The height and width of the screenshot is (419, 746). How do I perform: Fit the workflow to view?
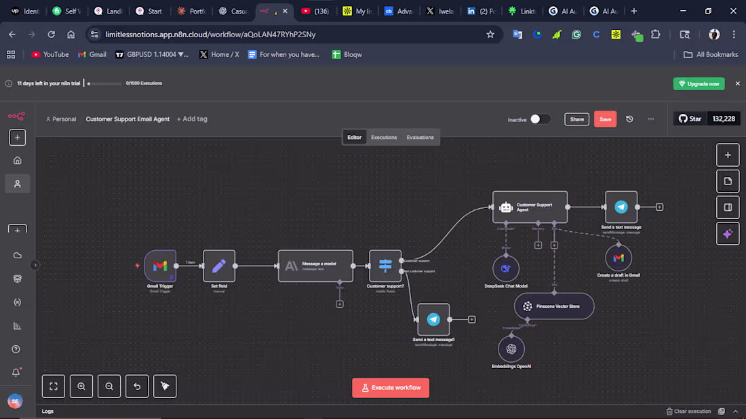pyautogui.click(x=54, y=386)
